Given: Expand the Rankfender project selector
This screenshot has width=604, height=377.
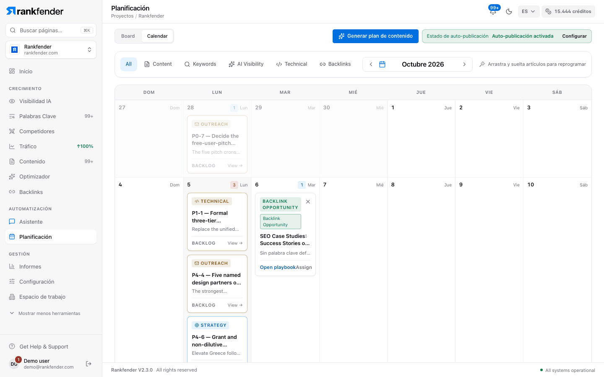Looking at the screenshot, I should click(51, 50).
